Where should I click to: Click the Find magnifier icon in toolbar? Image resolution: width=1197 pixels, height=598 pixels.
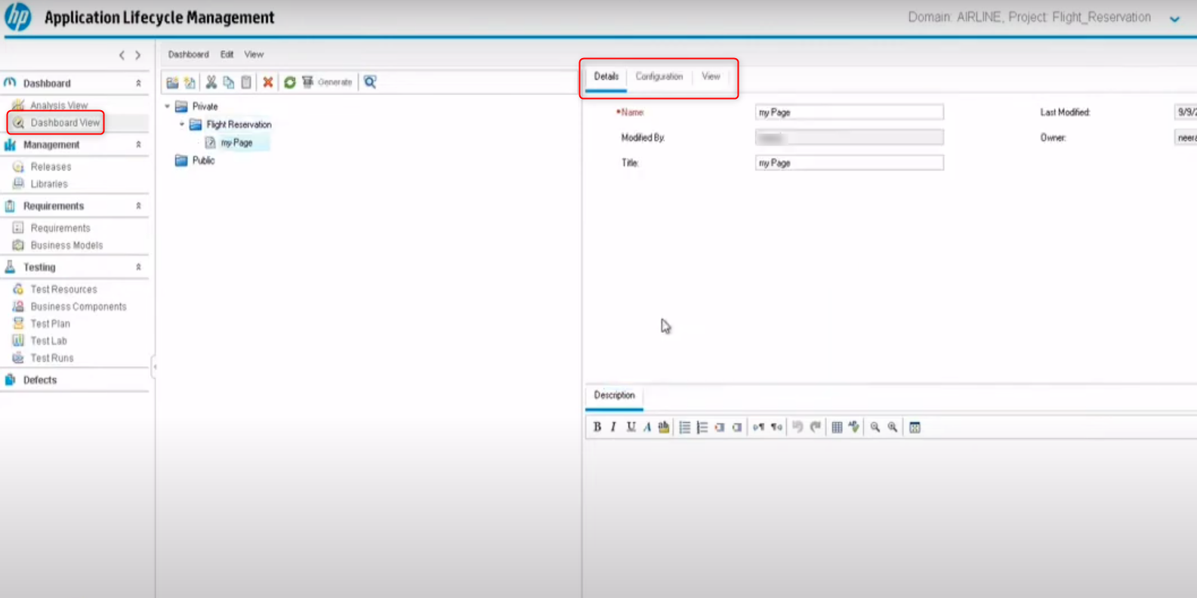370,82
